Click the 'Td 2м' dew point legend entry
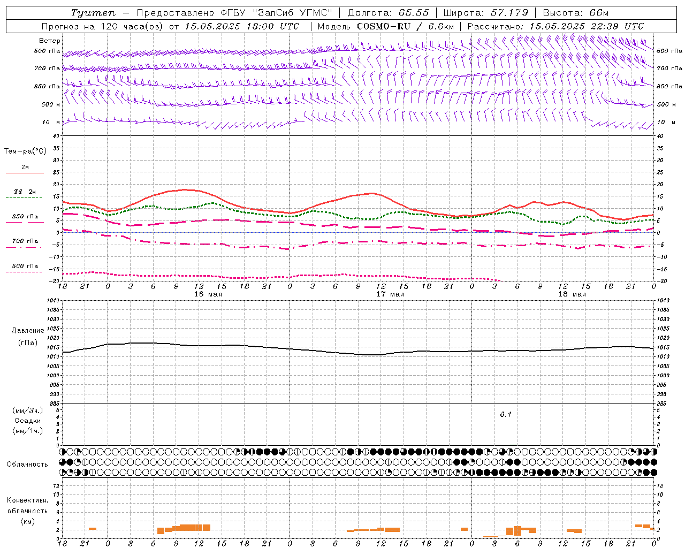The width and height of the screenshot is (685, 548). click(25, 192)
